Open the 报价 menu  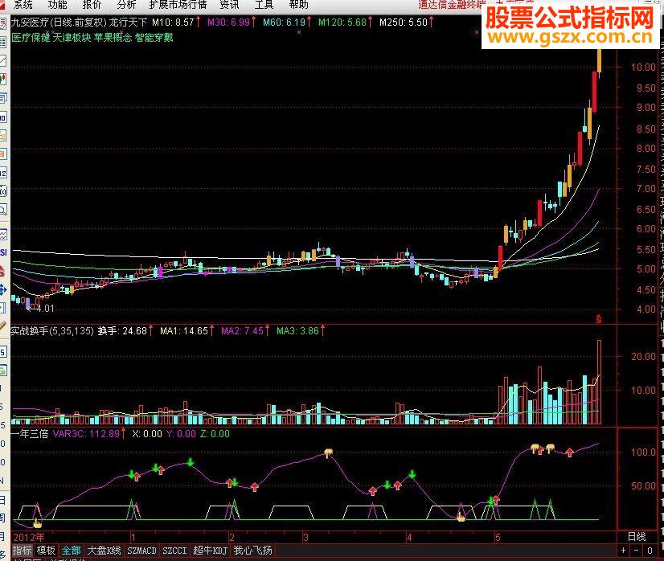(92, 5)
